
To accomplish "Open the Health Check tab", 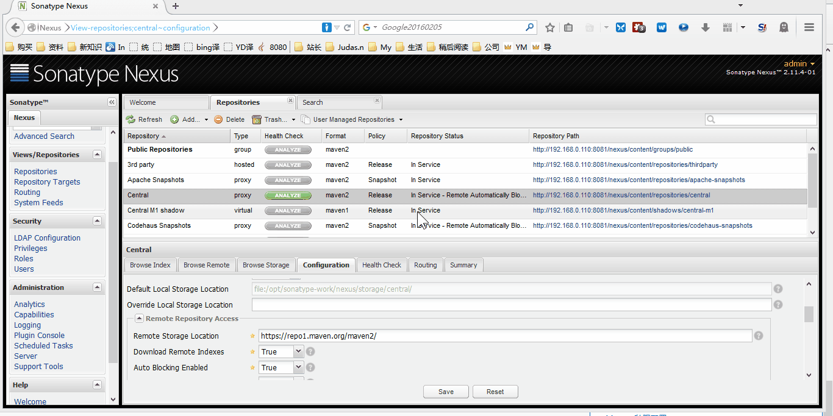I will click(x=382, y=265).
